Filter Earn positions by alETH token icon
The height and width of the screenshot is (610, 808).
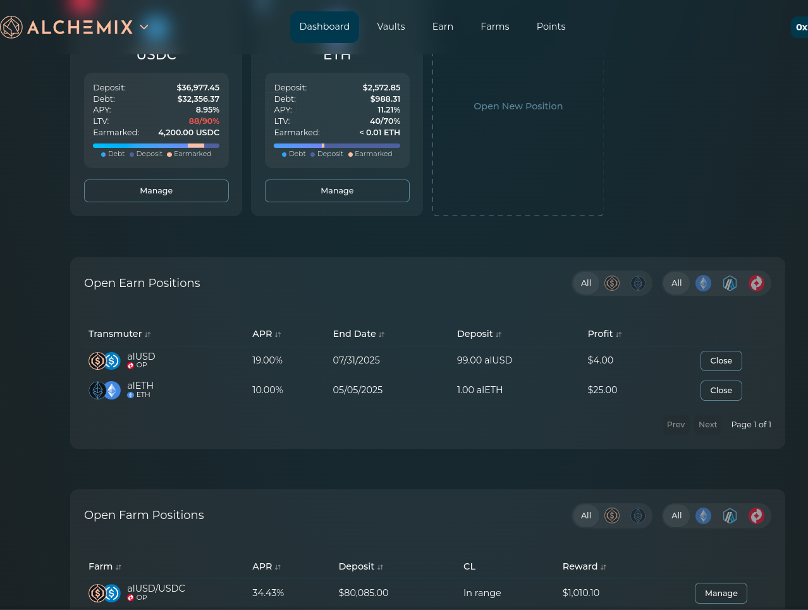(x=638, y=283)
